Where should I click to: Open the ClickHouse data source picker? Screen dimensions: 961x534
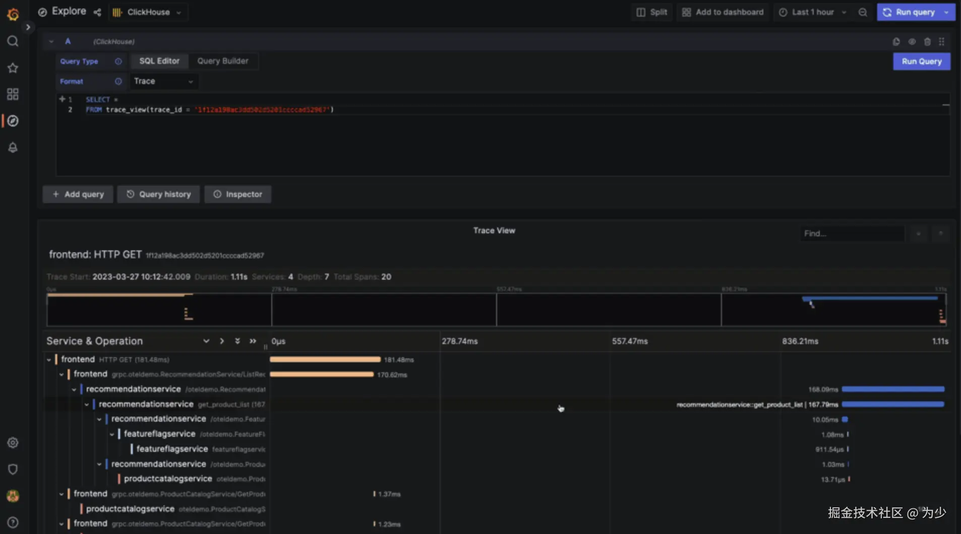(x=147, y=12)
